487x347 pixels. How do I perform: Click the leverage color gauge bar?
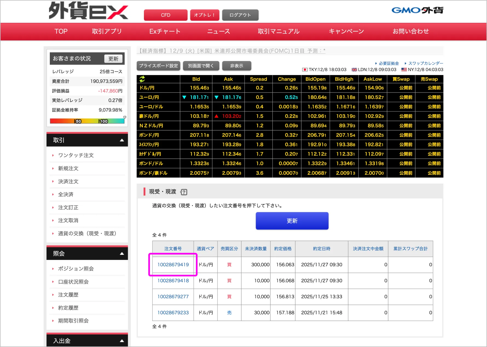[87, 121]
